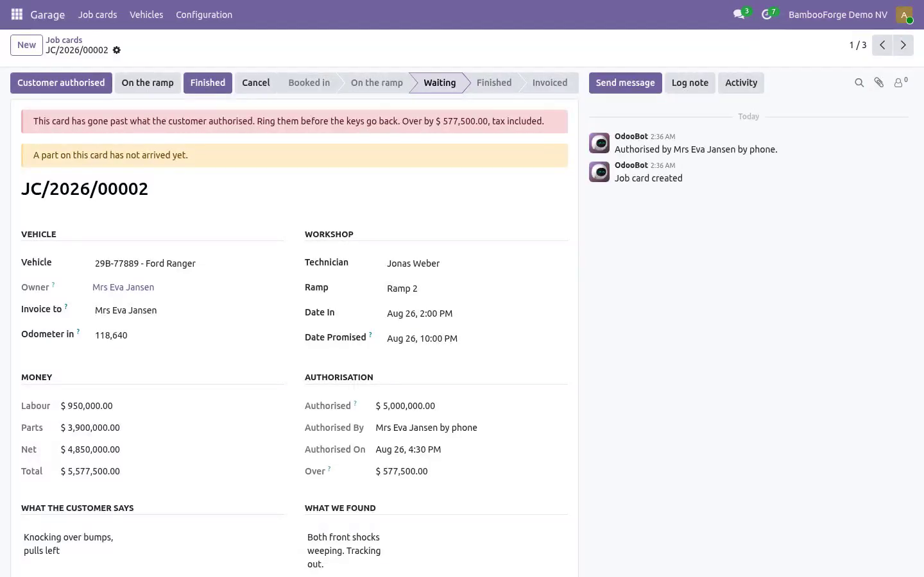The width and height of the screenshot is (924, 577).
Task: Open the apps grid menu icon
Action: 17,14
